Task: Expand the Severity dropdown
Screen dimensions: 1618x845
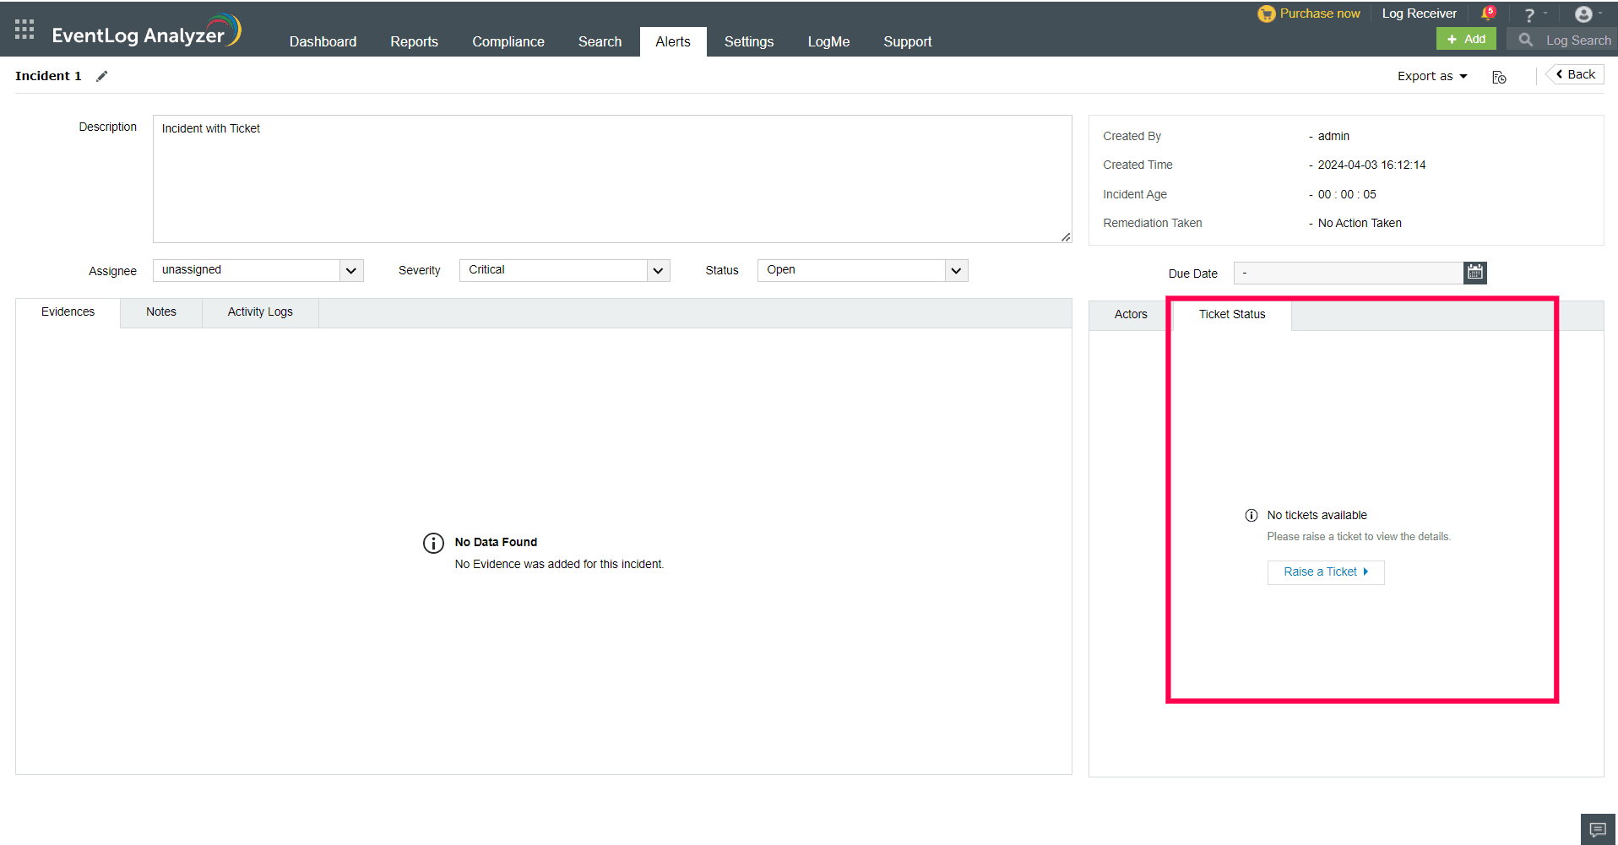Action: pyautogui.click(x=658, y=270)
